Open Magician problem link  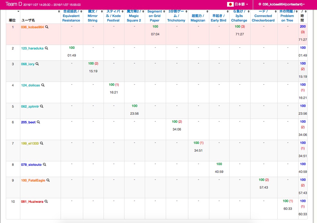coord(198,18)
